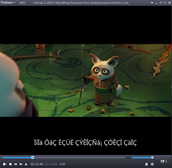The image size is (172, 168).
Task: Open the settings gear control panel
Action: click(152, 164)
